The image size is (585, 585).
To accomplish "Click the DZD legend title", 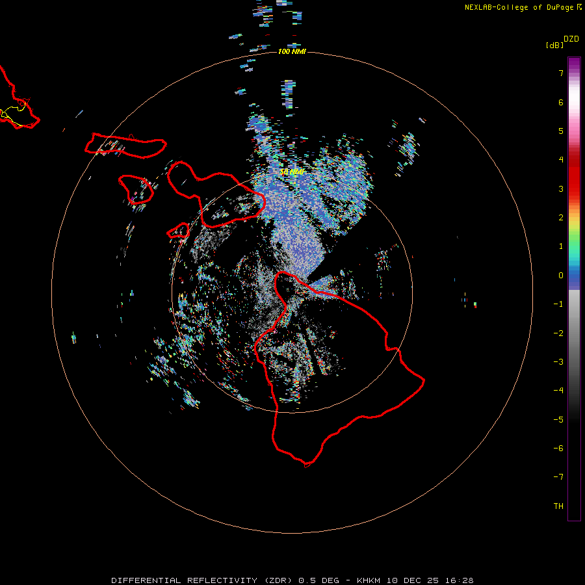I will [x=571, y=39].
